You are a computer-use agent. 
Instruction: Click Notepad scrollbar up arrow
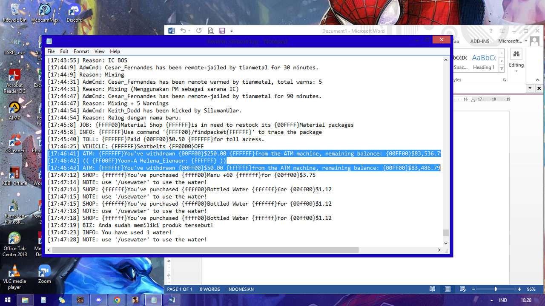446,60
